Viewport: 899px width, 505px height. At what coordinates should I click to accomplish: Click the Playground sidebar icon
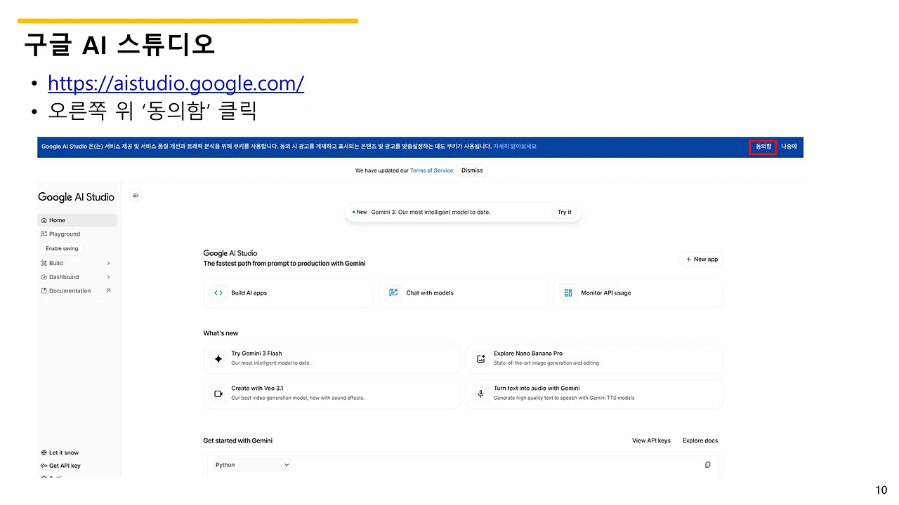point(44,234)
